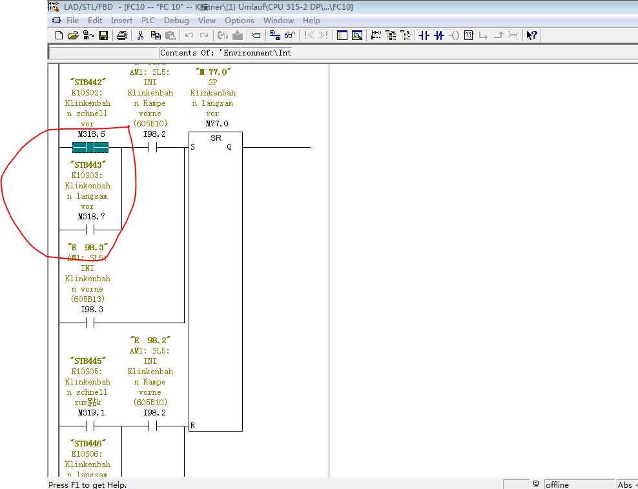This screenshot has width=638, height=489.
Task: Click the online/offline connection icon
Action: (275, 35)
